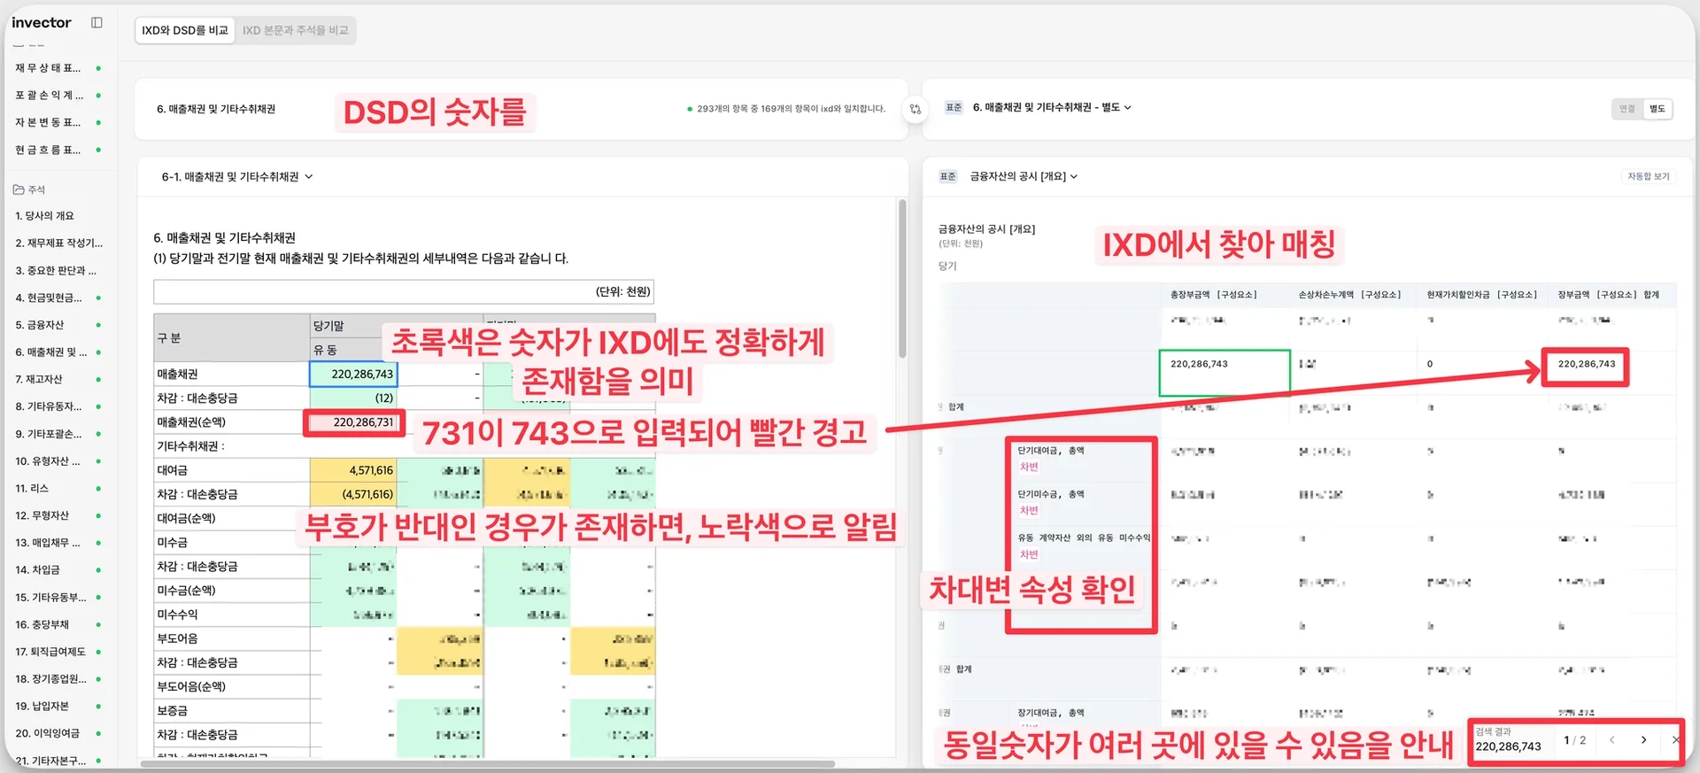The width and height of the screenshot is (1700, 773).
Task: Switch to the IXD와 DSD를 비교 tab
Action: coord(185,31)
